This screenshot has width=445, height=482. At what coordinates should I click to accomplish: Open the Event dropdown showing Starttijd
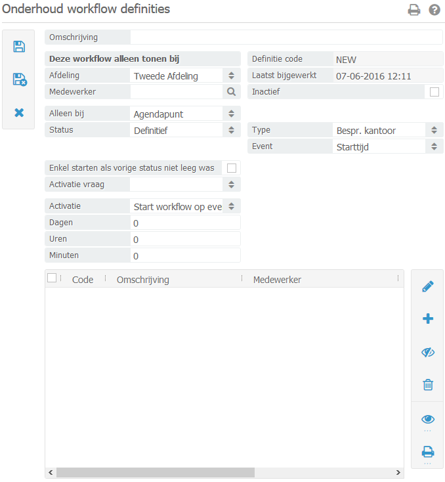387,147
